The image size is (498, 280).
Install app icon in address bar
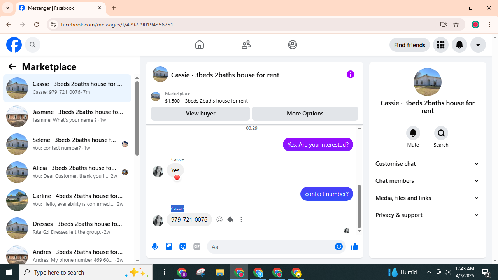click(x=443, y=24)
